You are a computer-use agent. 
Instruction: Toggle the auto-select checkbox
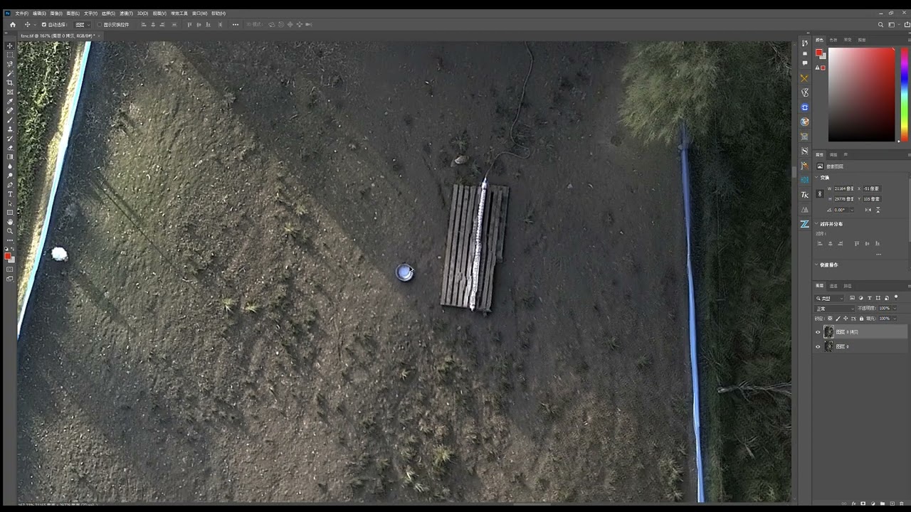[x=44, y=25]
